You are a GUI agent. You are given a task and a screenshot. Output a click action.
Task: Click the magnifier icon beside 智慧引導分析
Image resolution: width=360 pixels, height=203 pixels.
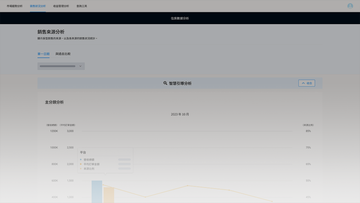pos(165,83)
